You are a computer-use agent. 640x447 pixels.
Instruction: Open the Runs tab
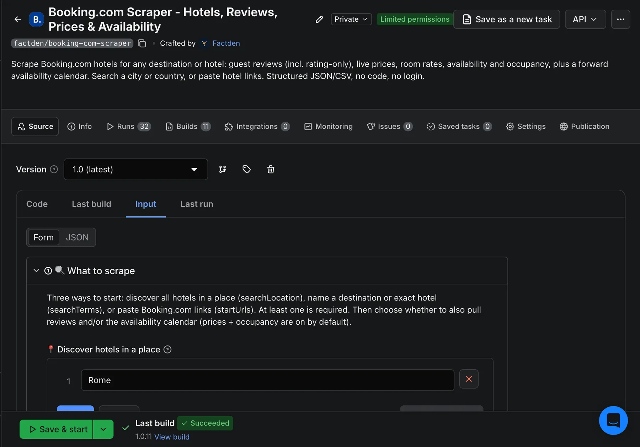click(129, 127)
